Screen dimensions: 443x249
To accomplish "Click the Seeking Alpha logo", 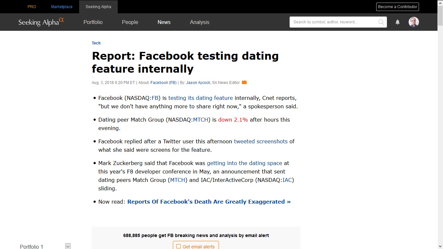I will coord(41,22).
